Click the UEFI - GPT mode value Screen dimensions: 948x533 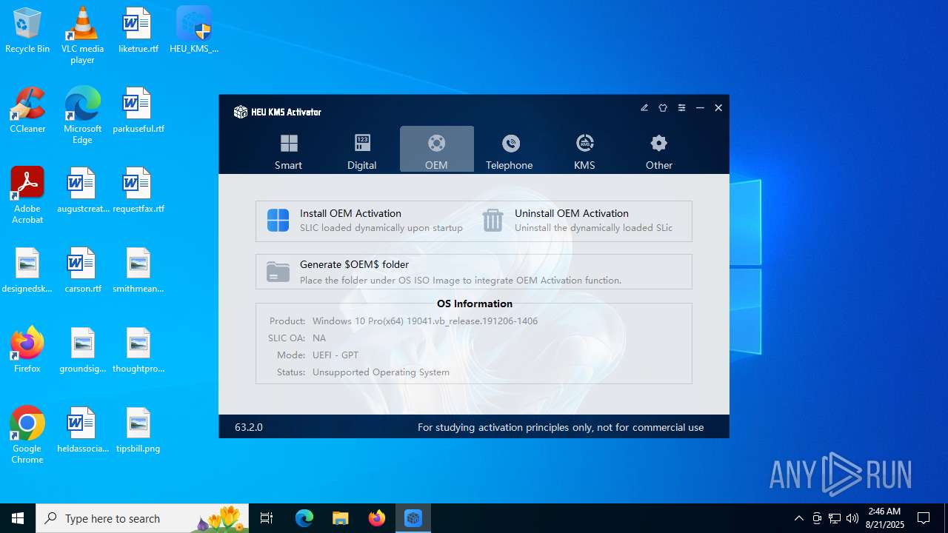[336, 355]
